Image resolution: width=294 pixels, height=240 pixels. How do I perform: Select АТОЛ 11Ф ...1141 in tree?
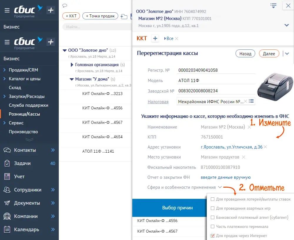point(98,151)
